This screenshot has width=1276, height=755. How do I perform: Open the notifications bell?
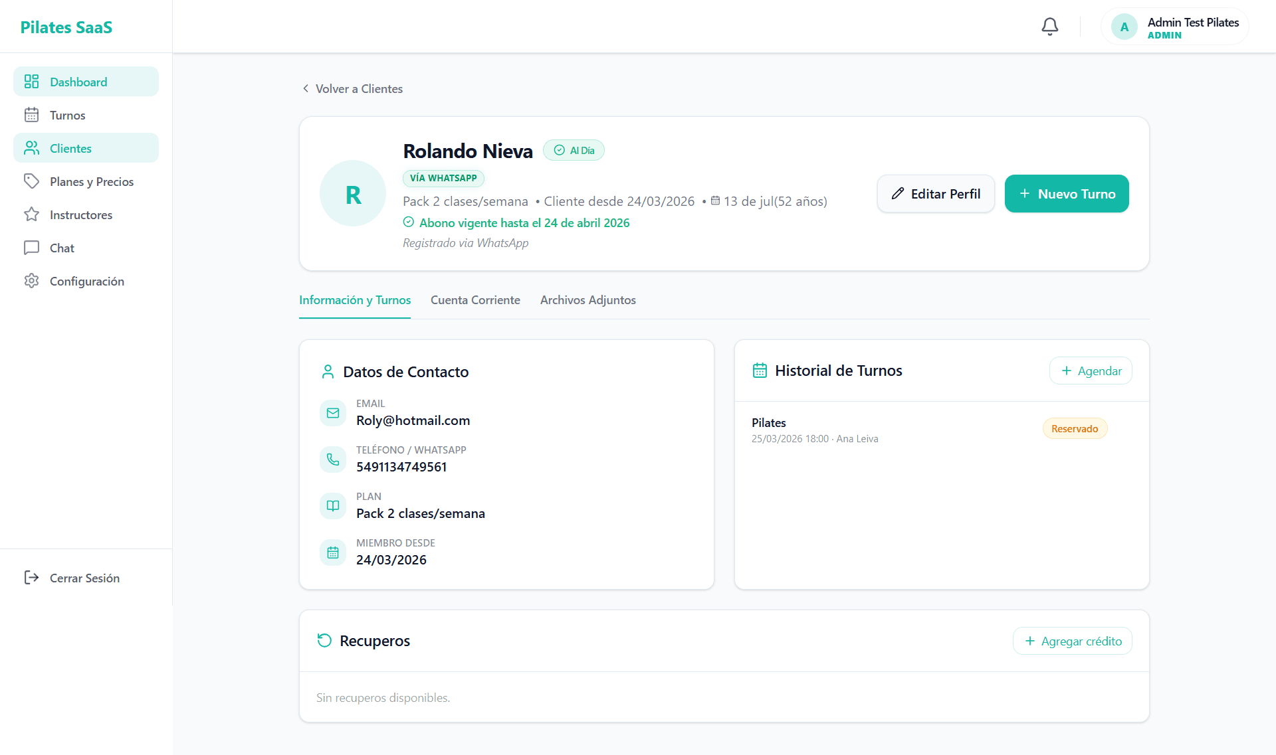coord(1050,27)
